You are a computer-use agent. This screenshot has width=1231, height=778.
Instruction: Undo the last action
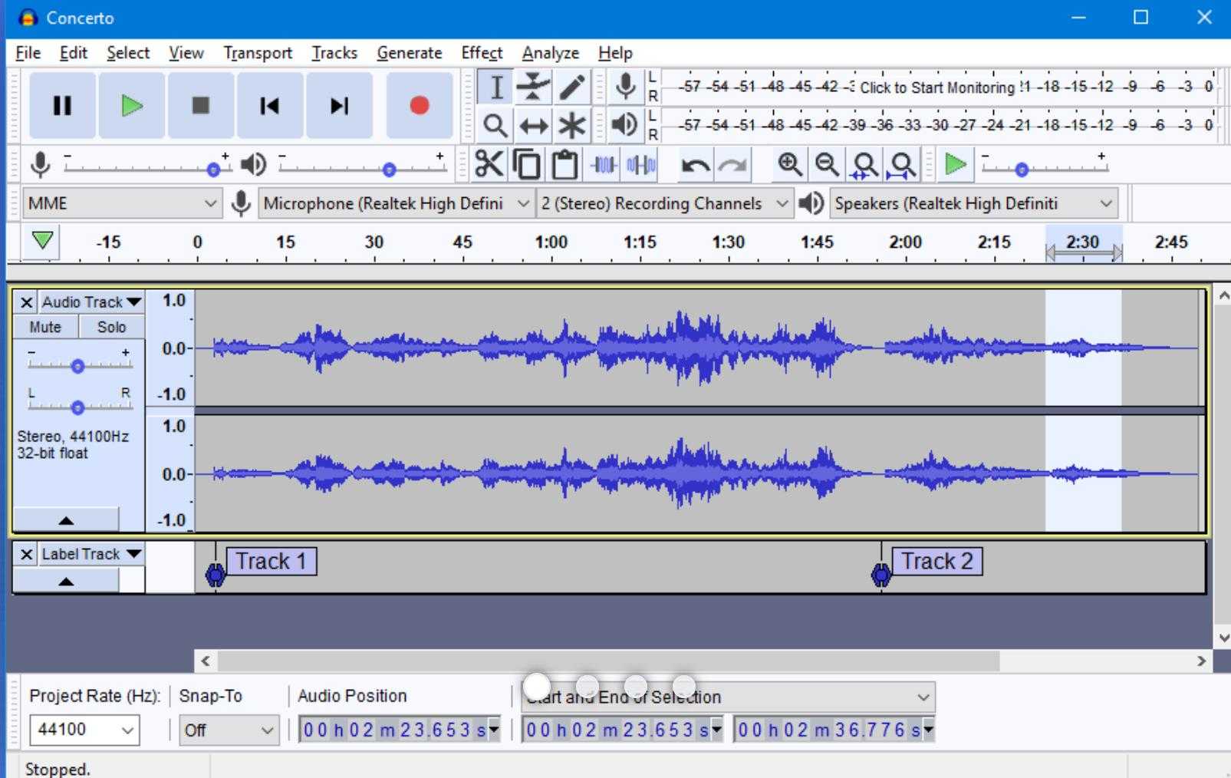pyautogui.click(x=695, y=164)
